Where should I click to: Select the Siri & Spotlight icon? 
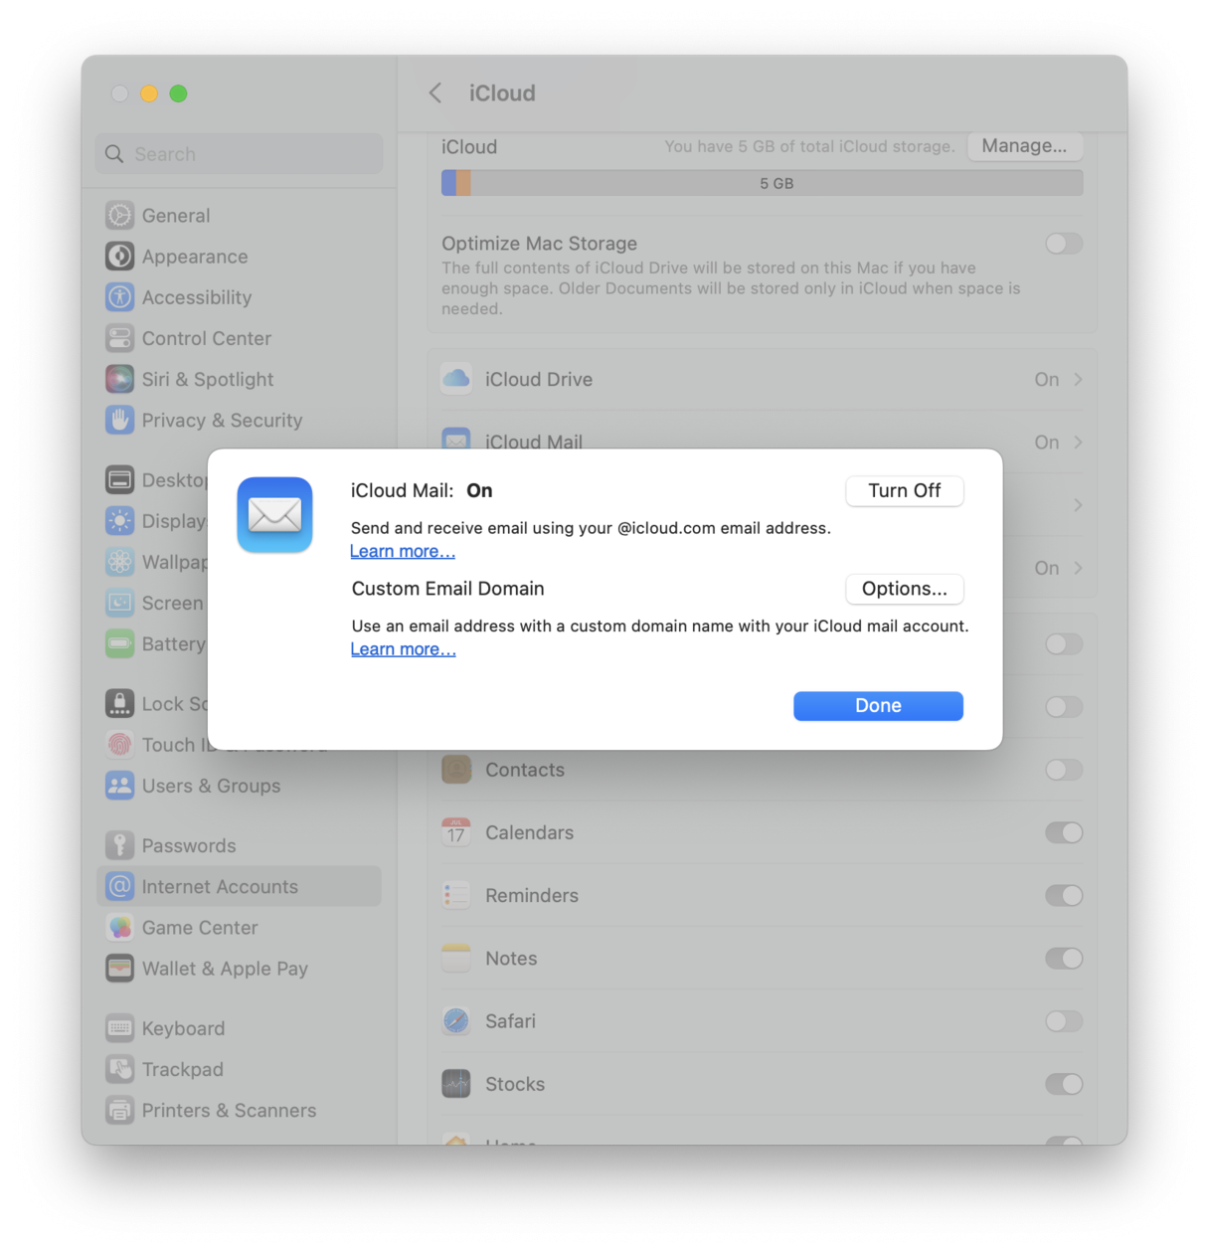[119, 379]
